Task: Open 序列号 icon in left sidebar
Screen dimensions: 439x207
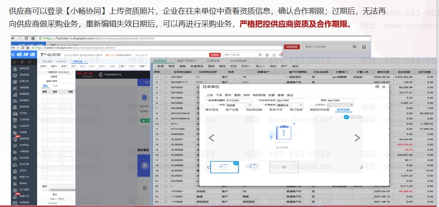Action: (x=15, y=171)
